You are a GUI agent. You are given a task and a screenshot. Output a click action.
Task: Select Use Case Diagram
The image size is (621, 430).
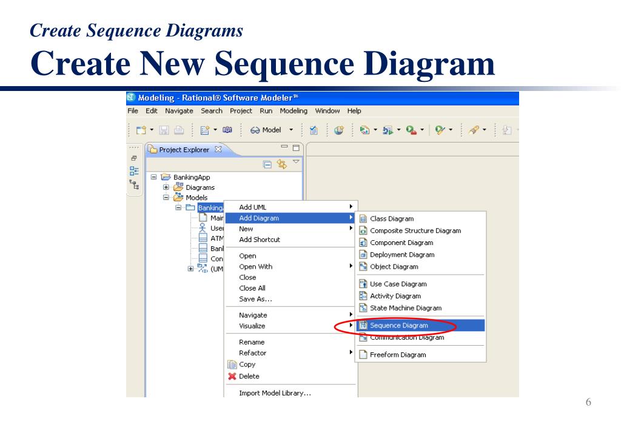421,284
